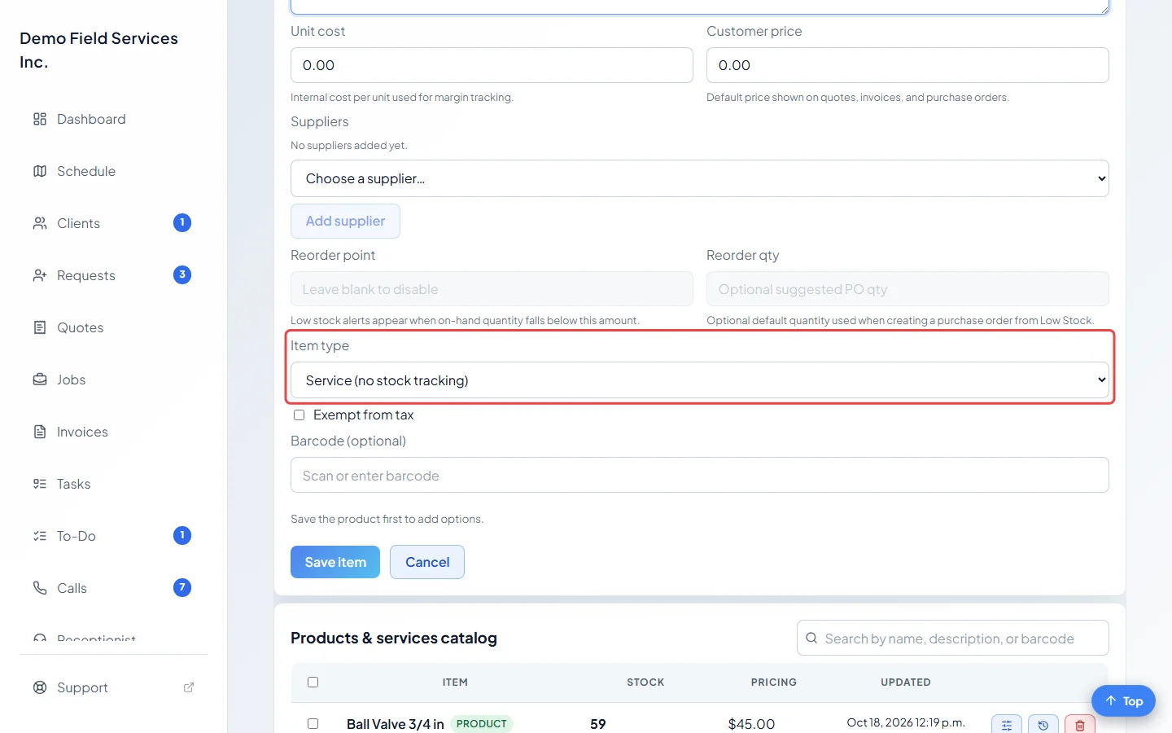This screenshot has width=1172, height=733.
Task: Jump back with the Top button
Action: [1123, 701]
